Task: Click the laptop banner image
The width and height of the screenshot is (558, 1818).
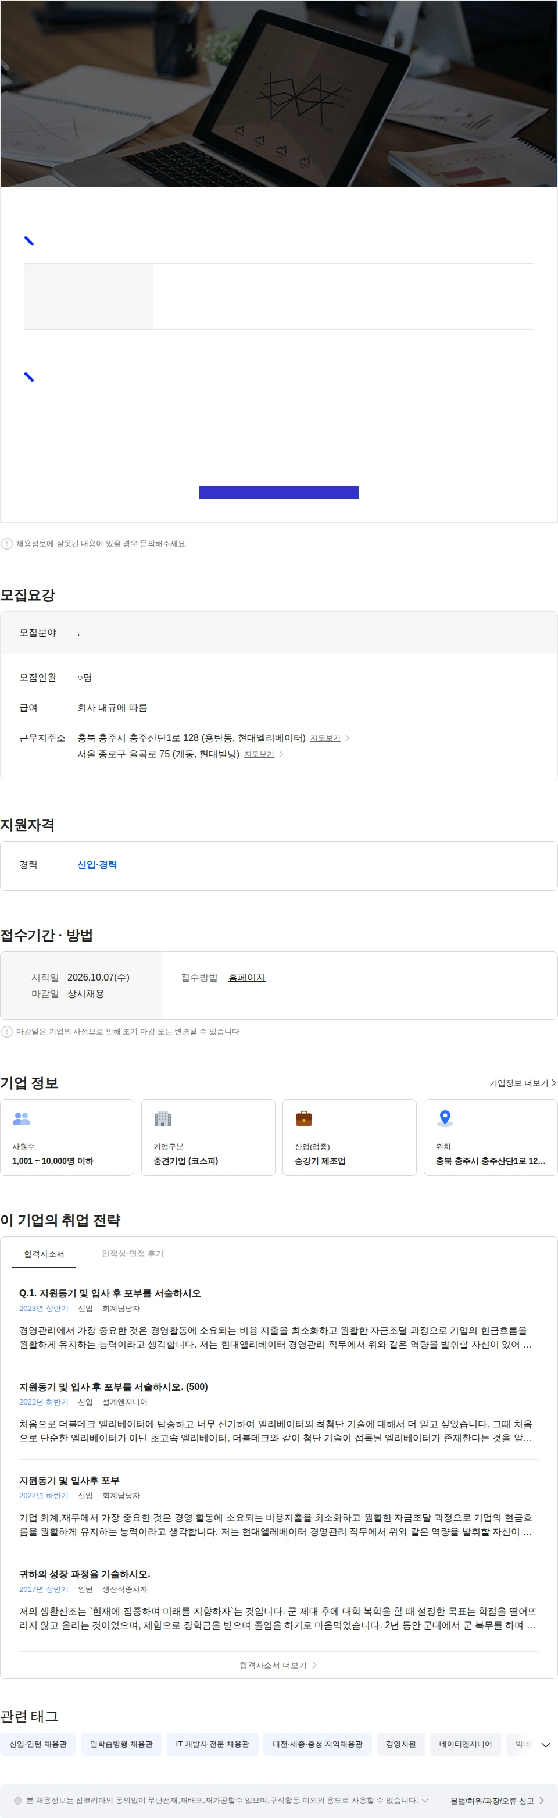Action: pyautogui.click(x=278, y=93)
